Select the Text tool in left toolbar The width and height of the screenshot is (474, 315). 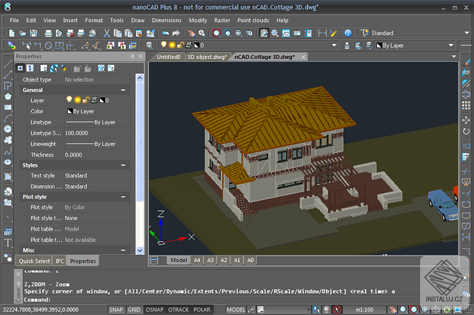pos(8,243)
